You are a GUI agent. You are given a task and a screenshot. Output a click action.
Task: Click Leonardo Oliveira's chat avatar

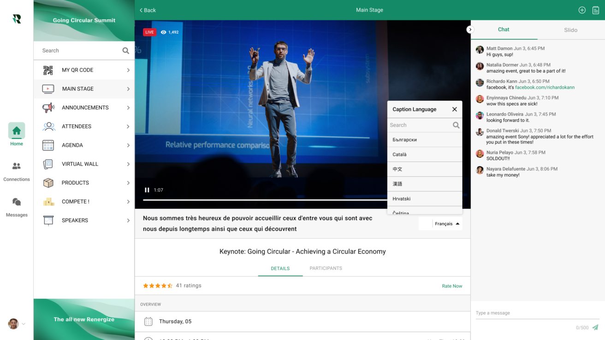point(480,115)
